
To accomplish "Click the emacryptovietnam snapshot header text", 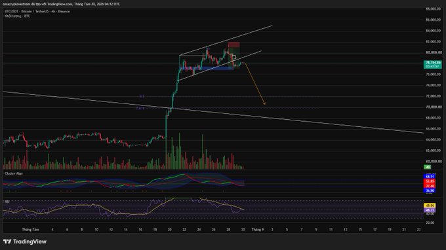I will pyautogui.click(x=61, y=4).
